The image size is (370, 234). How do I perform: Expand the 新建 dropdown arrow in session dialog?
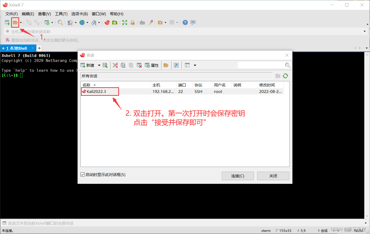[x=99, y=65]
